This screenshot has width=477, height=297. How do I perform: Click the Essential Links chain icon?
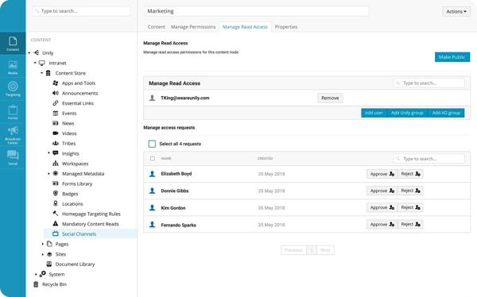point(56,103)
